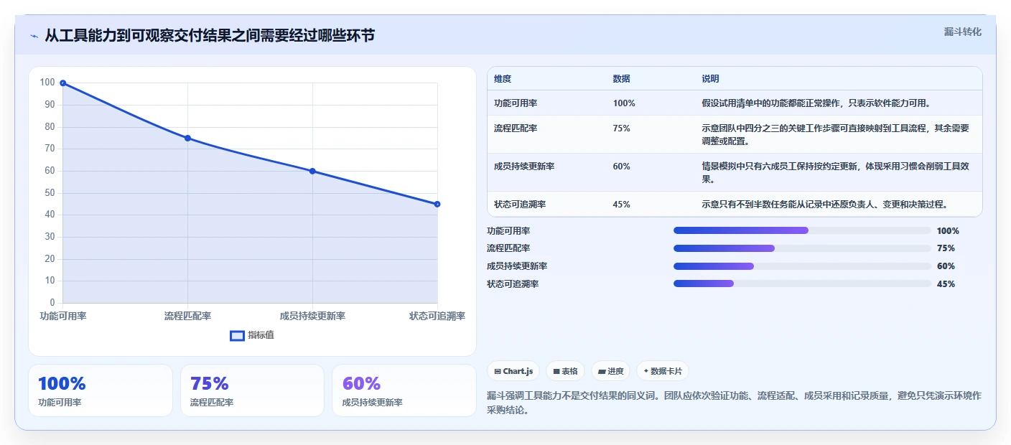Click the y-axis label 50
This screenshot has height=445, width=1011.
[x=48, y=193]
